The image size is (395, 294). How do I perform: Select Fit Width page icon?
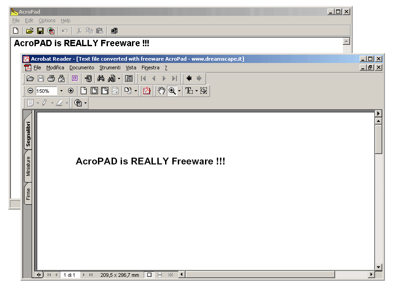[x=105, y=91]
